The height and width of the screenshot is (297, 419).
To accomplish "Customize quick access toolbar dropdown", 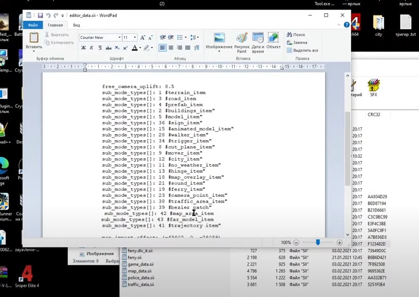I will (x=62, y=16).
